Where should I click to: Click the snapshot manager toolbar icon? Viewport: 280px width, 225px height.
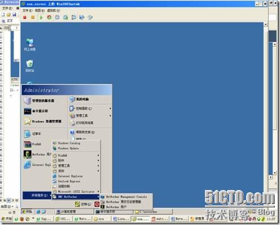(65, 17)
